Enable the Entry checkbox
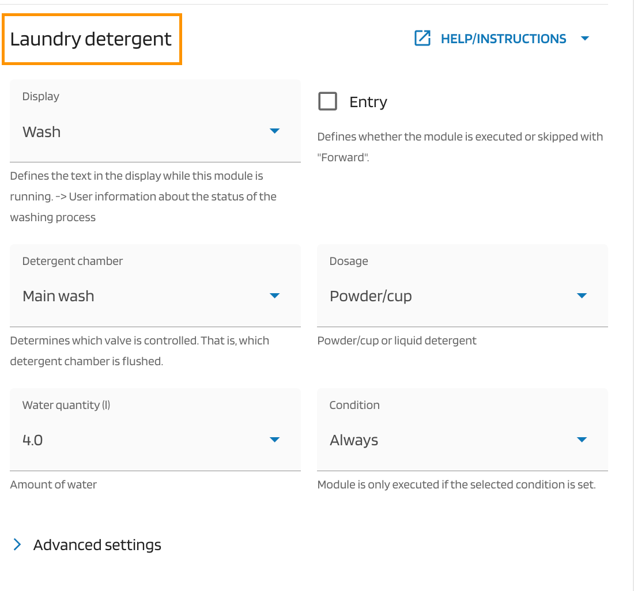 pyautogui.click(x=328, y=102)
